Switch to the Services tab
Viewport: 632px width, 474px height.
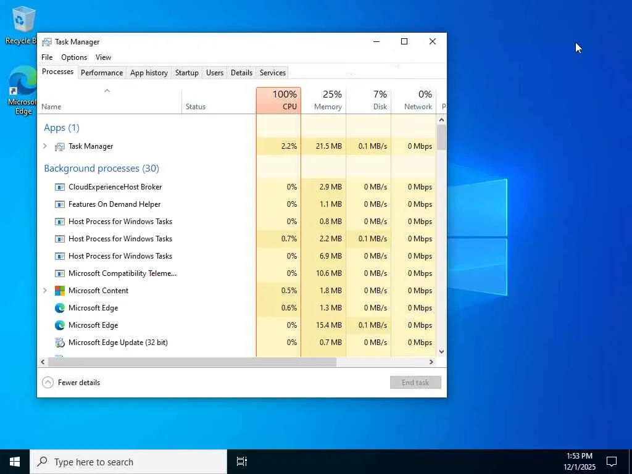272,73
